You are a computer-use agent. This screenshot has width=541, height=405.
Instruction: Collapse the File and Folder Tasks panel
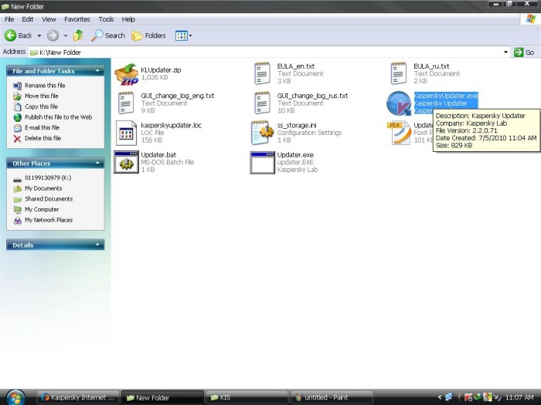[97, 71]
